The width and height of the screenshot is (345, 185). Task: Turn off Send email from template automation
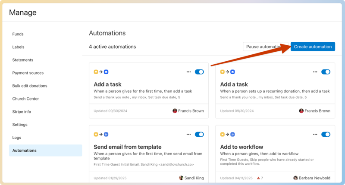(199, 135)
